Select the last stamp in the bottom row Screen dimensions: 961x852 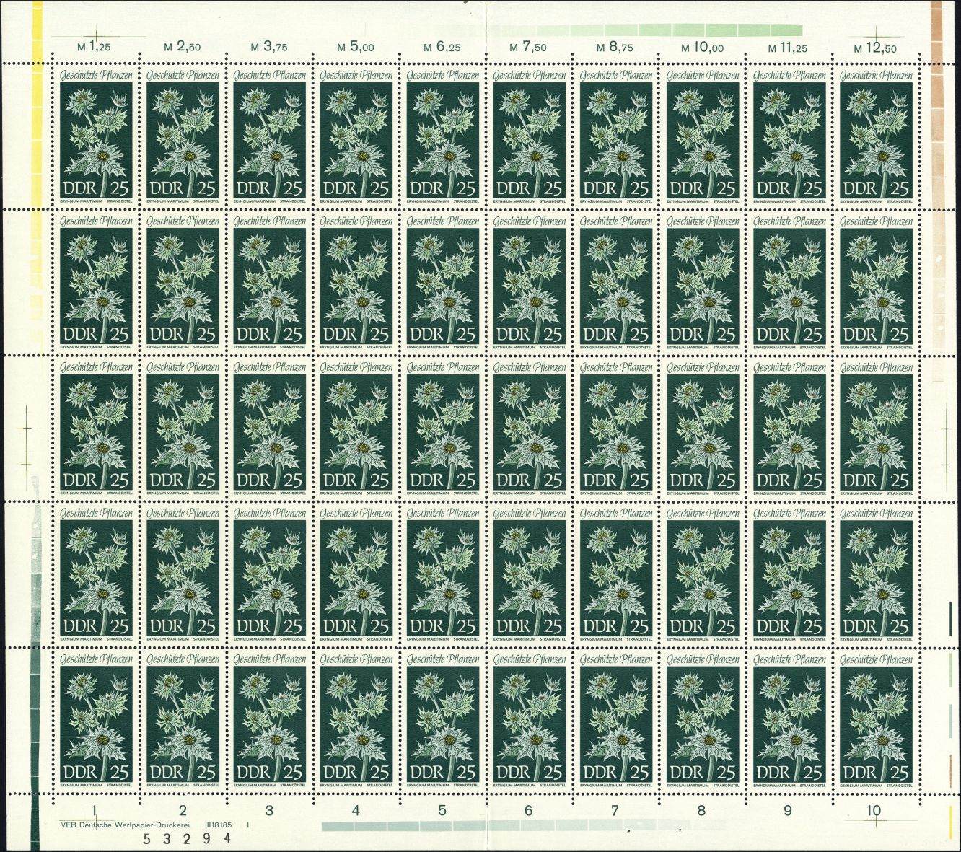pos(876,720)
